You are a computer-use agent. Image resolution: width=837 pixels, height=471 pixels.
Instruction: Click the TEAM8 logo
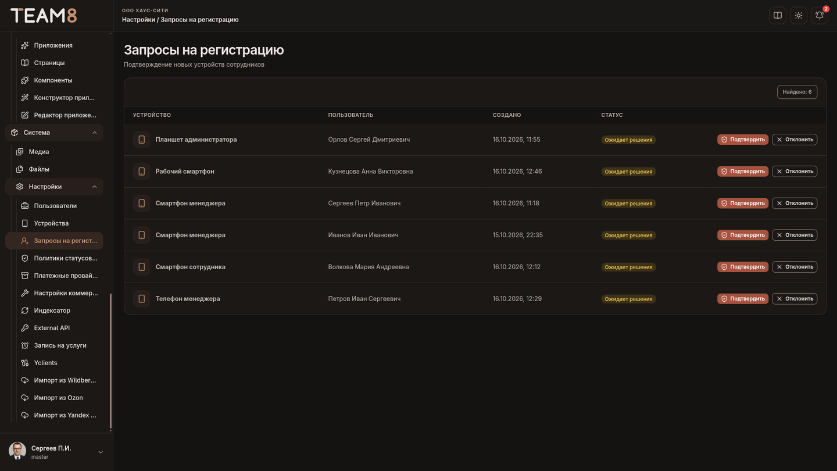44,16
